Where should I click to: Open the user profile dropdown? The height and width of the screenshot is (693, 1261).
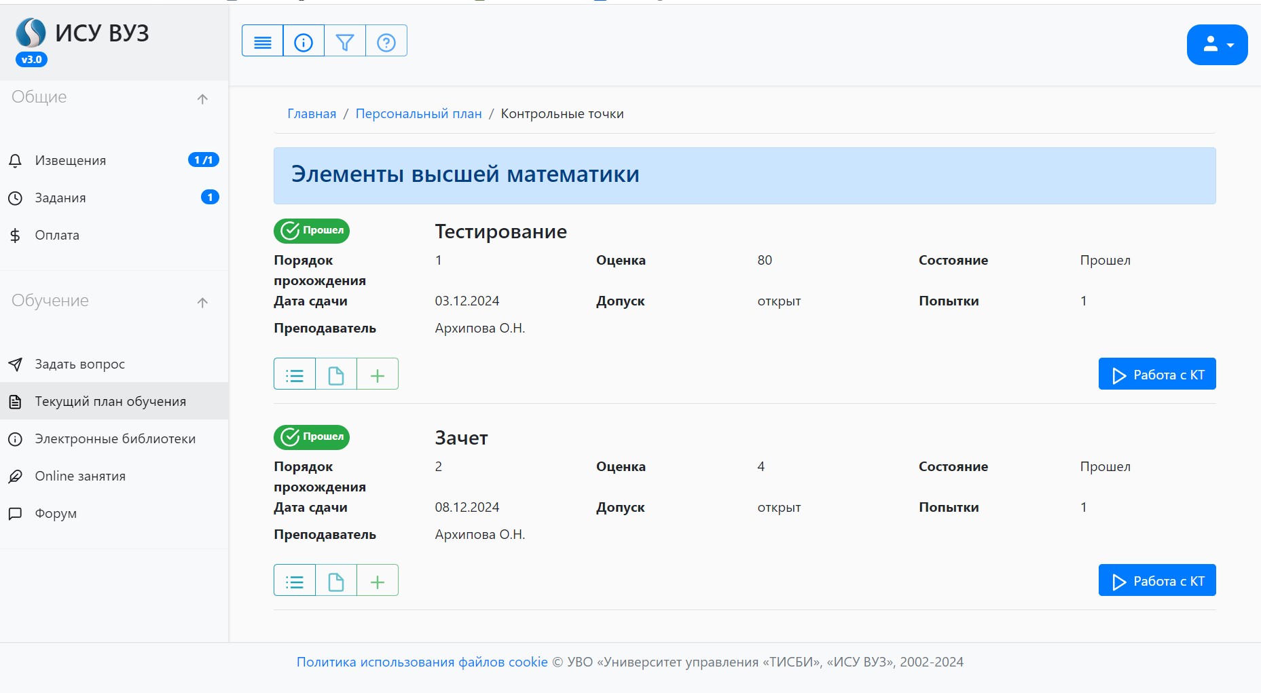point(1217,45)
